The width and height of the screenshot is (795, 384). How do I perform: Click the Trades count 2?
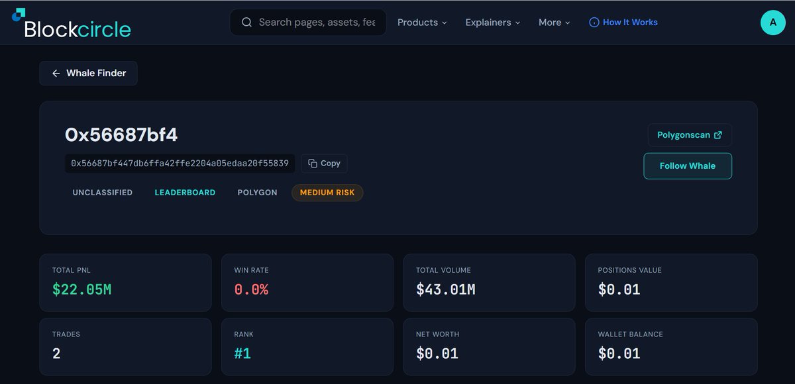pos(56,354)
